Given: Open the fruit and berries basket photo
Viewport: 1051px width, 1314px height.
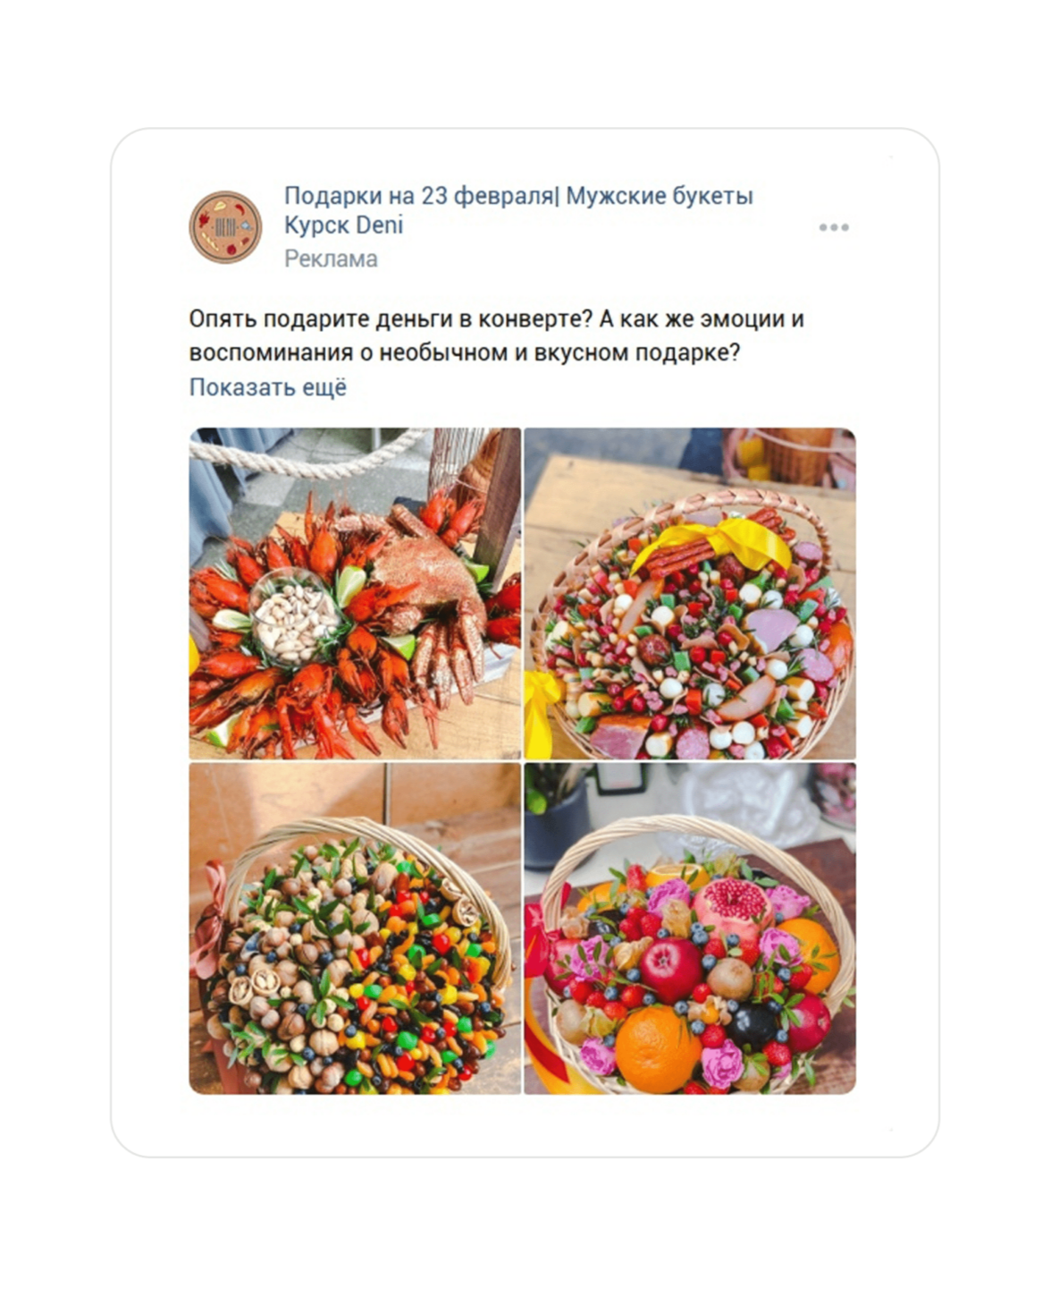Looking at the screenshot, I should pyautogui.click(x=689, y=928).
